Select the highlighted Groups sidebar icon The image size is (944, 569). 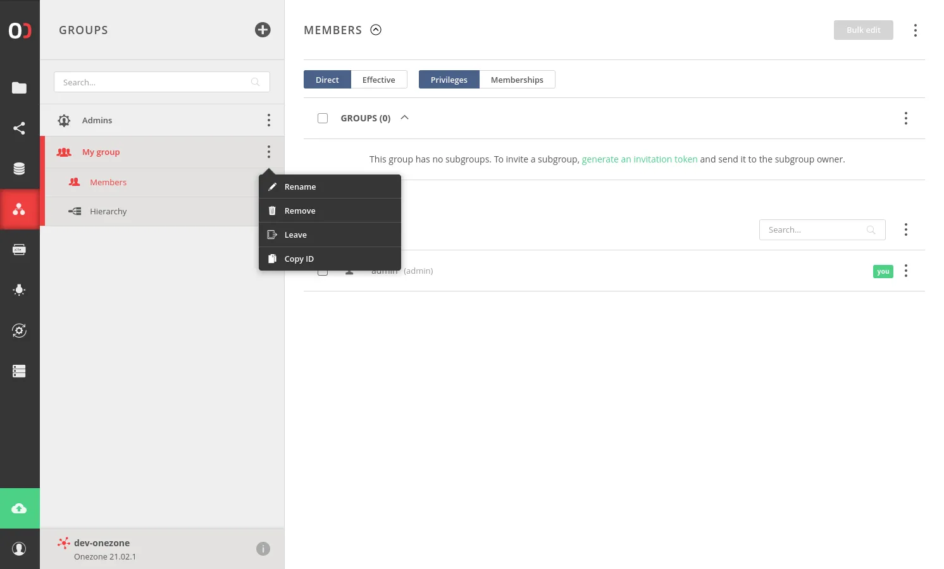click(x=19, y=209)
